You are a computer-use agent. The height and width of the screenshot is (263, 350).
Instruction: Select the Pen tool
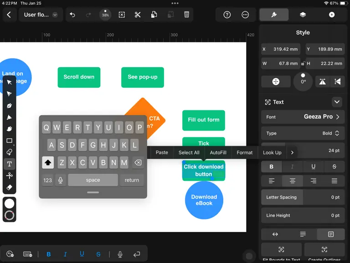coord(10,105)
